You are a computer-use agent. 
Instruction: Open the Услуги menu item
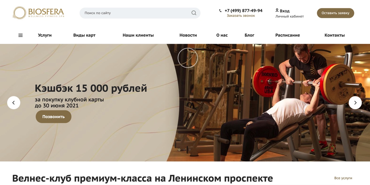point(45,35)
